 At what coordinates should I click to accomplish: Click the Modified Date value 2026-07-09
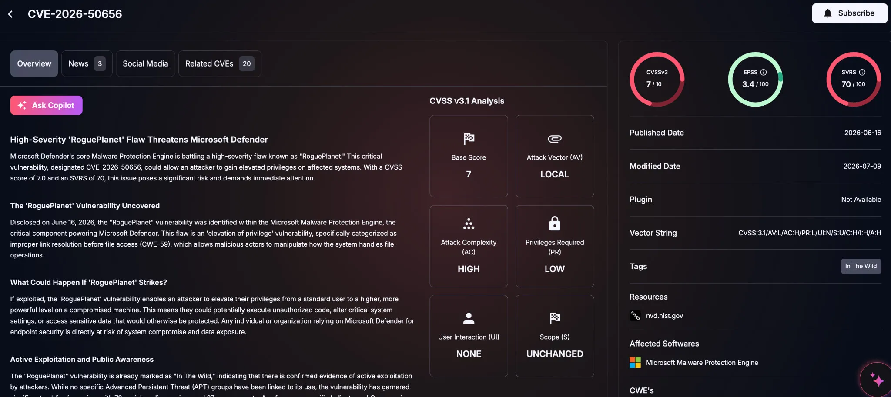click(862, 167)
